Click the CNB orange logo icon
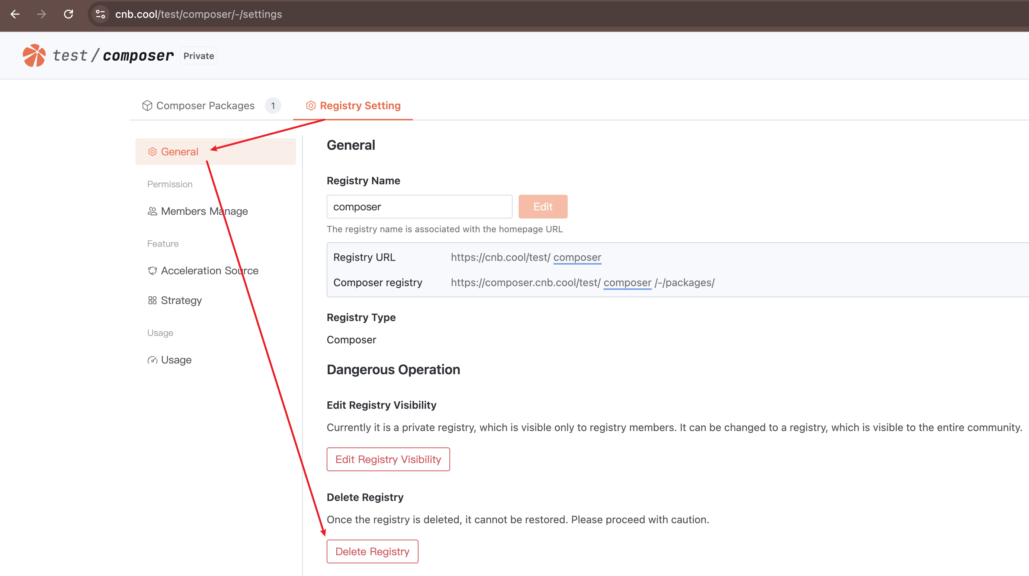Image resolution: width=1029 pixels, height=576 pixels. pyautogui.click(x=34, y=55)
